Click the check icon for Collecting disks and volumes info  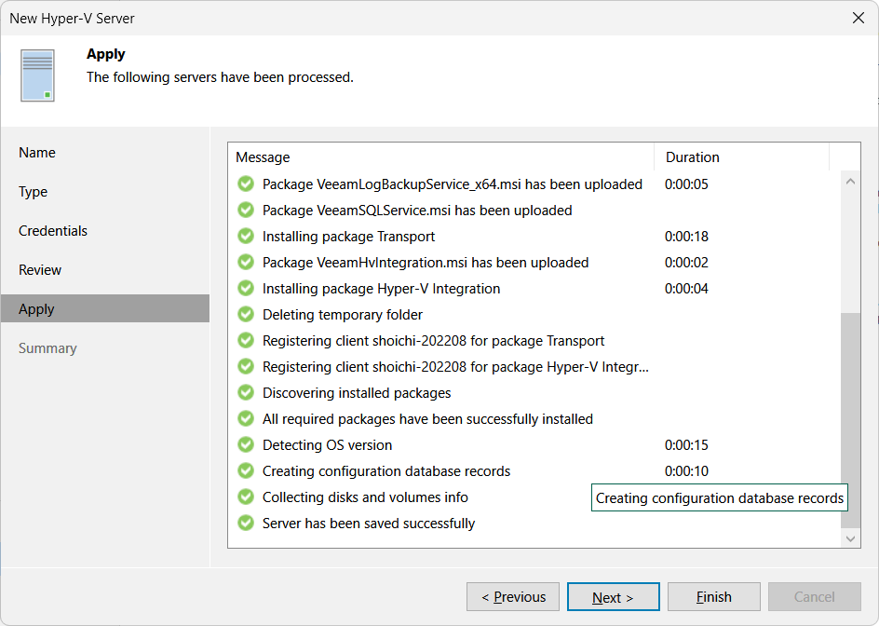246,497
